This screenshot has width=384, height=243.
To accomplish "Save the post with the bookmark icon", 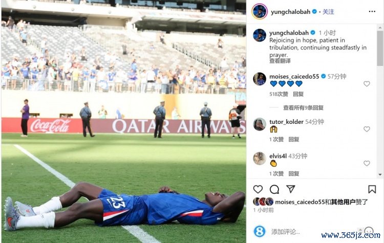I will point(372,189).
